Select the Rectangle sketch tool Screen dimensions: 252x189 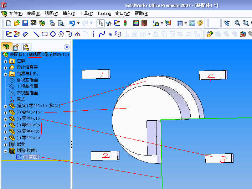pyautogui.click(x=45, y=34)
